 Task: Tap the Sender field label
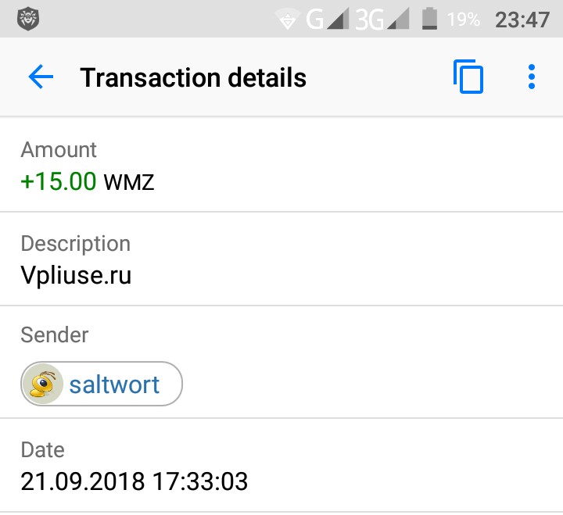coord(55,335)
